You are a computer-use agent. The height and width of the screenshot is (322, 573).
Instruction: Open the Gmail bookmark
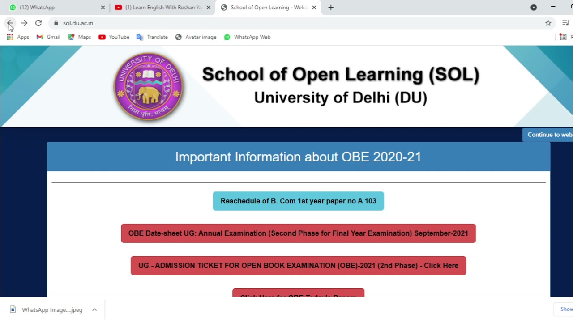coord(48,37)
